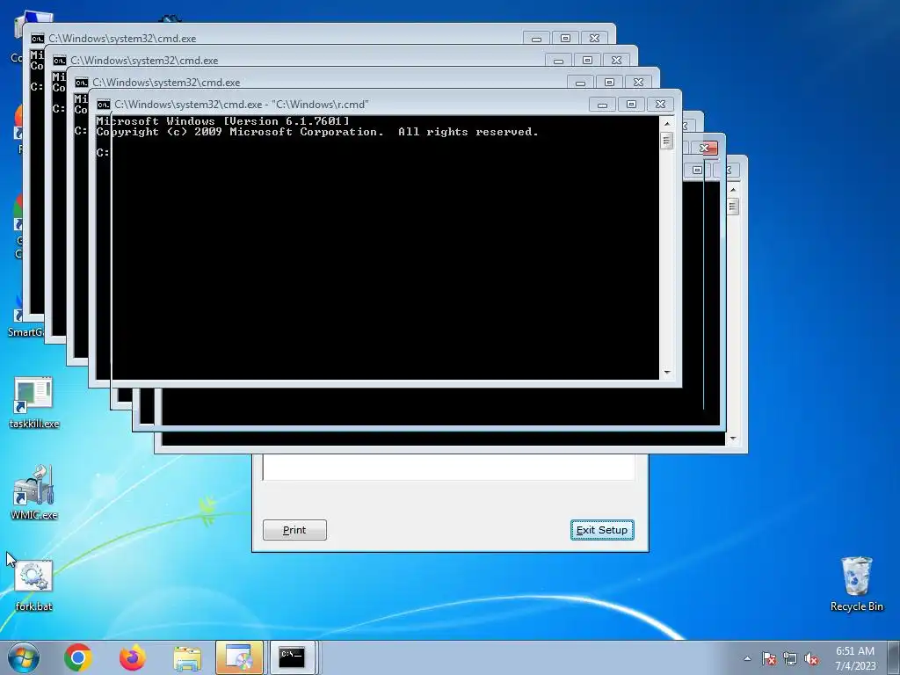Show hidden tray icons arrow

pos(747,658)
